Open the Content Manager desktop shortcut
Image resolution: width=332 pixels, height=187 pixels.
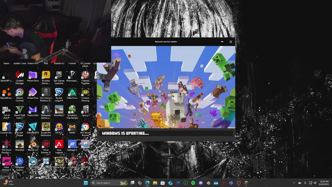(19, 78)
